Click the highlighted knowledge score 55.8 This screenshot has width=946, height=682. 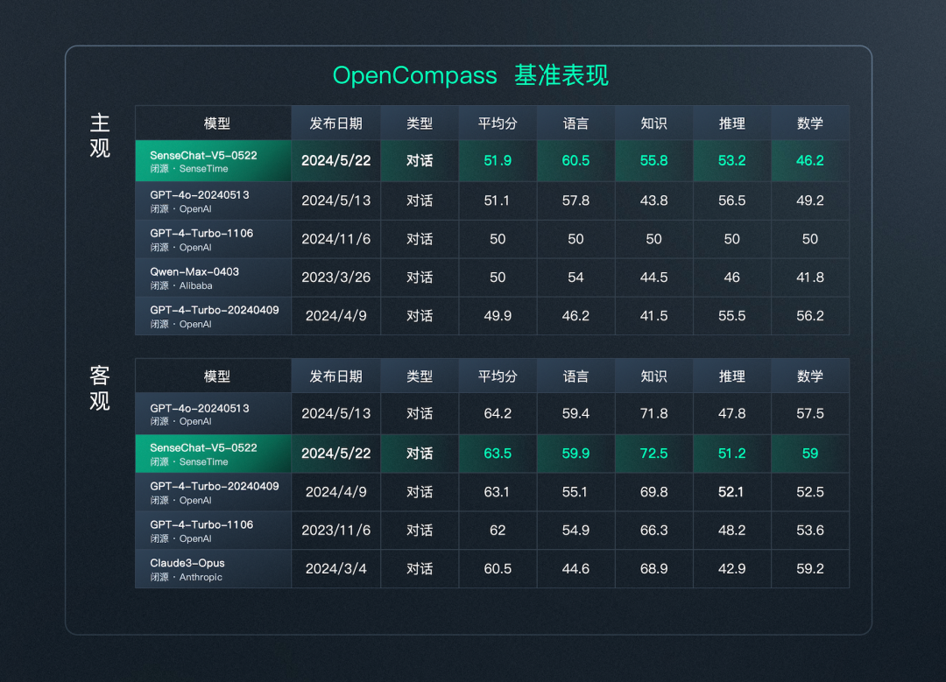point(654,160)
